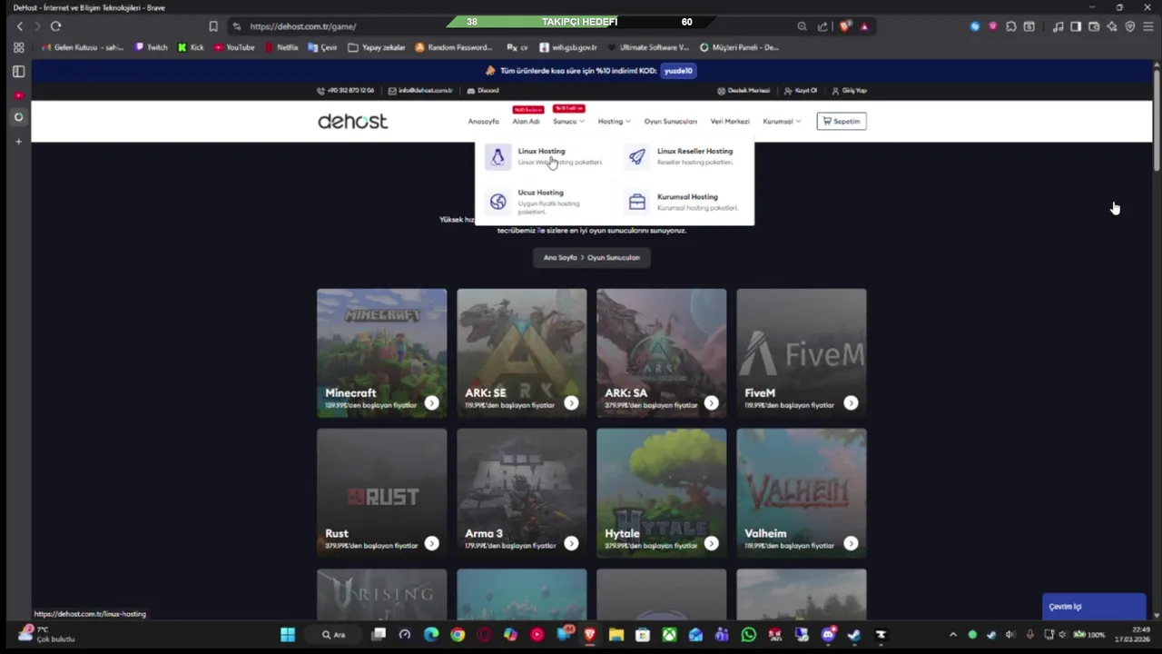The height and width of the screenshot is (654, 1162).
Task: Expand the Kurumsal dropdown menu
Action: pos(782,122)
